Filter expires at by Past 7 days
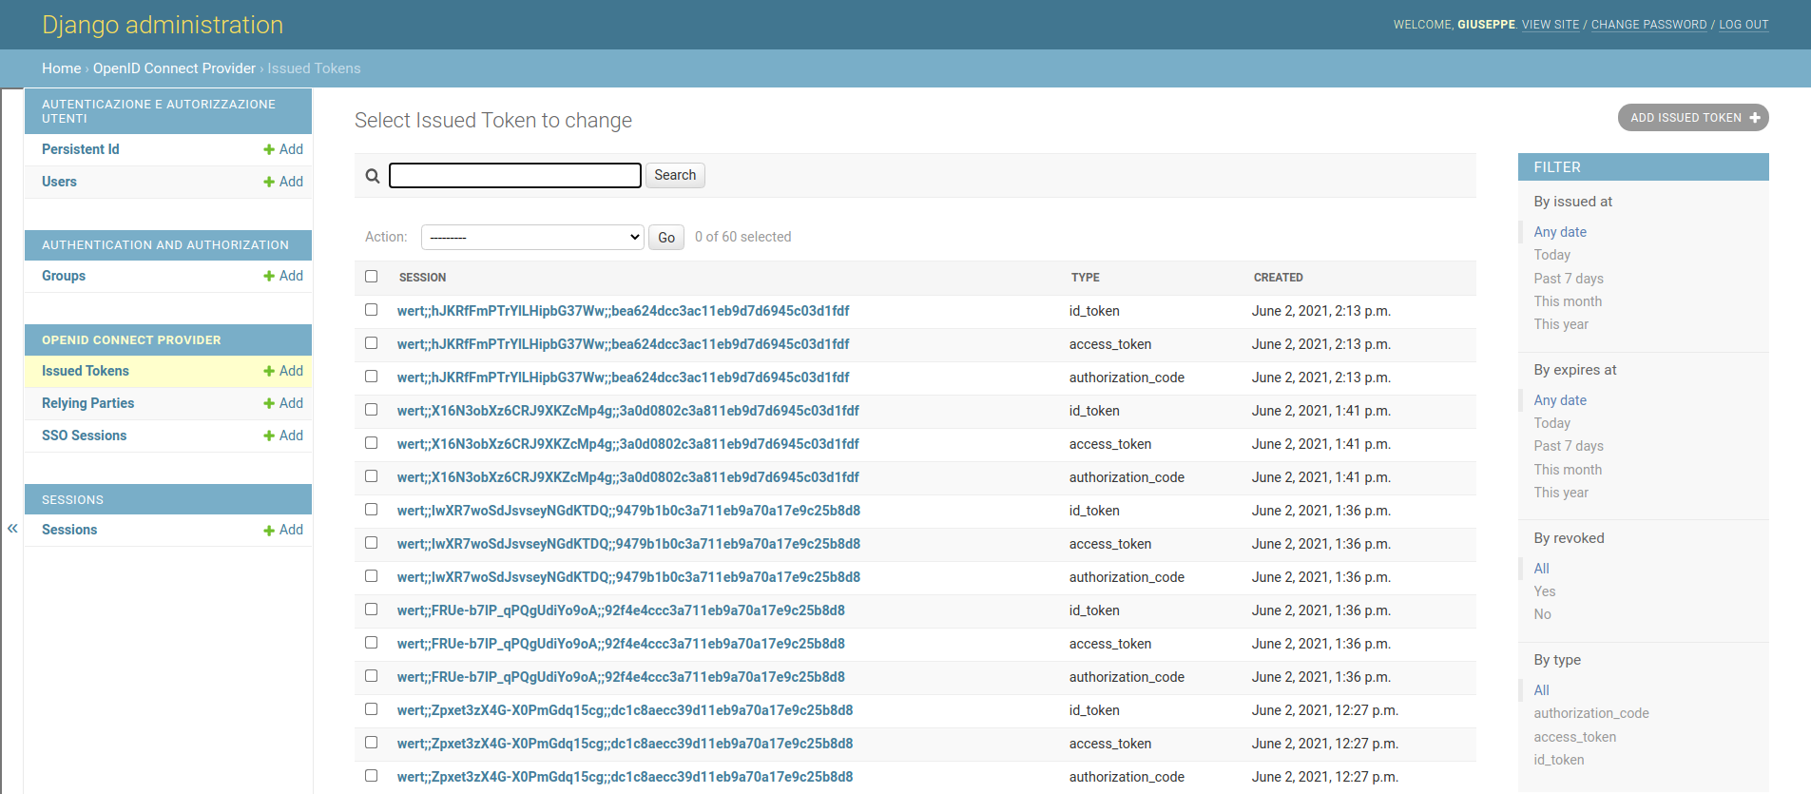Image resolution: width=1811 pixels, height=794 pixels. click(1569, 446)
